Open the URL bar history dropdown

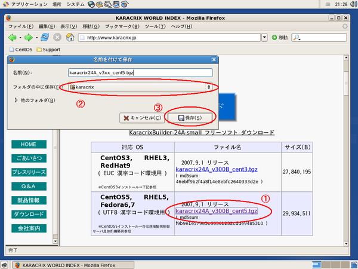point(264,38)
